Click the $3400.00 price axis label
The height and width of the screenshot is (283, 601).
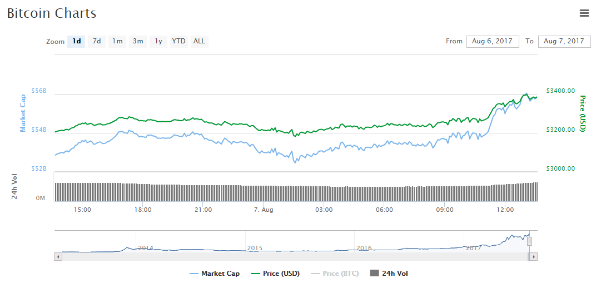click(x=560, y=91)
